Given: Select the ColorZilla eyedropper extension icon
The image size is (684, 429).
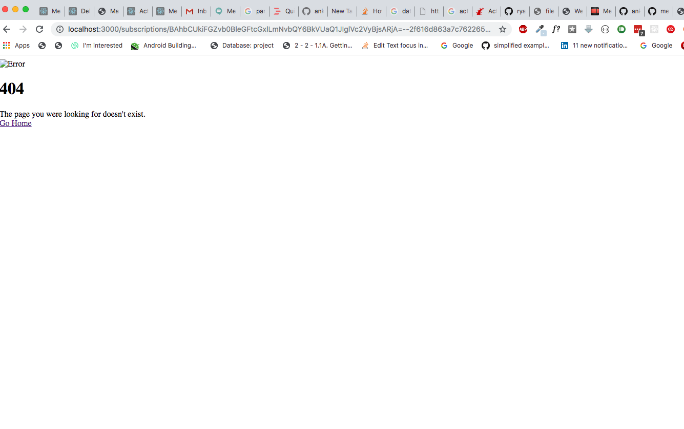Looking at the screenshot, I should point(540,29).
